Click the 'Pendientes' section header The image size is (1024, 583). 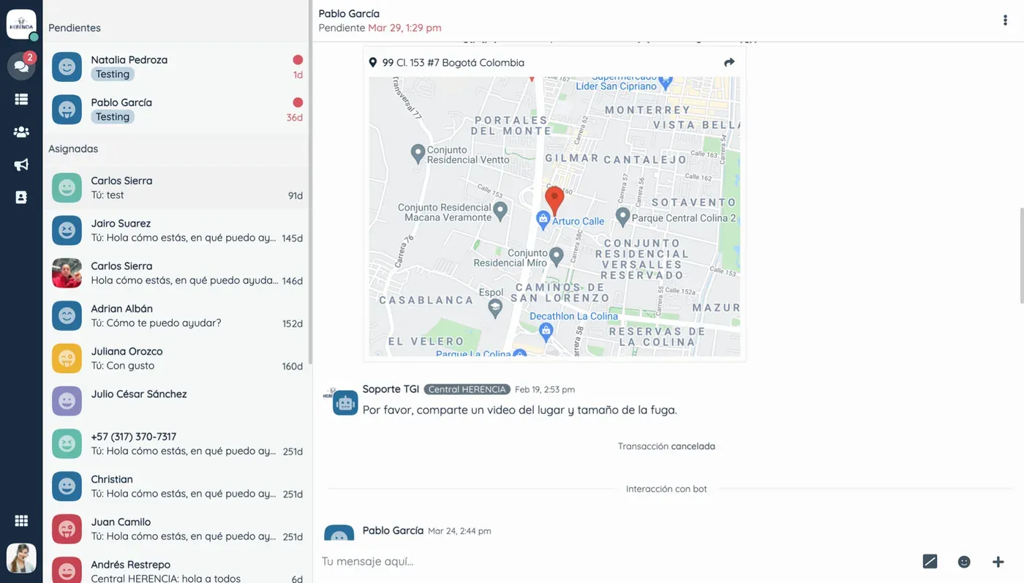pos(75,28)
